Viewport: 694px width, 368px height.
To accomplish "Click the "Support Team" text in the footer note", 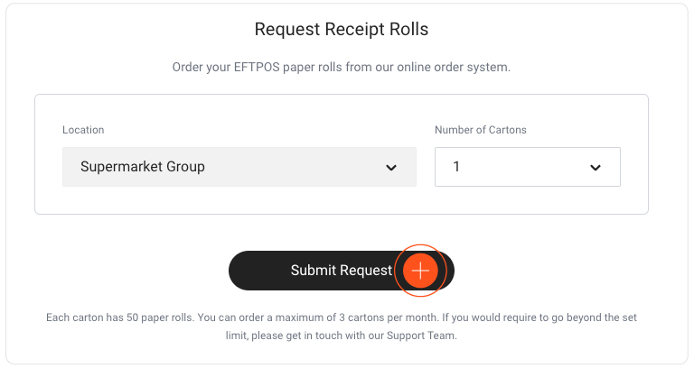I will coord(421,336).
